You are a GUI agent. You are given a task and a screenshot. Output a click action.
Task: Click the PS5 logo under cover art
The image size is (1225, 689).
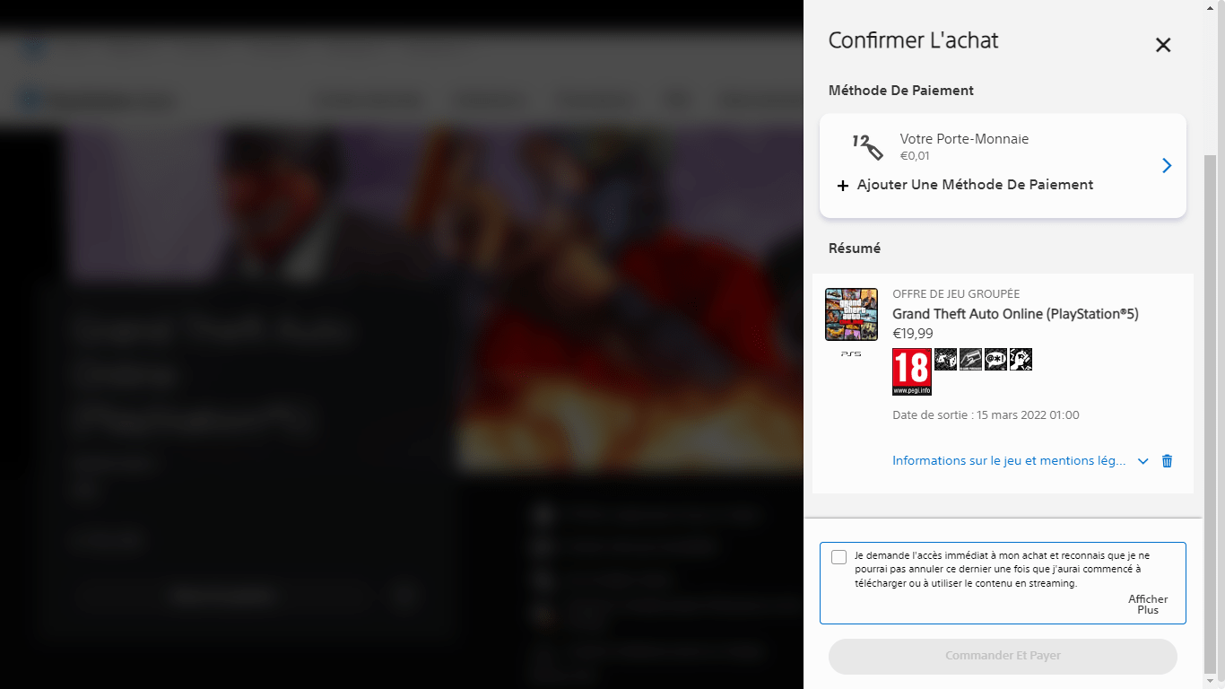coord(851,354)
